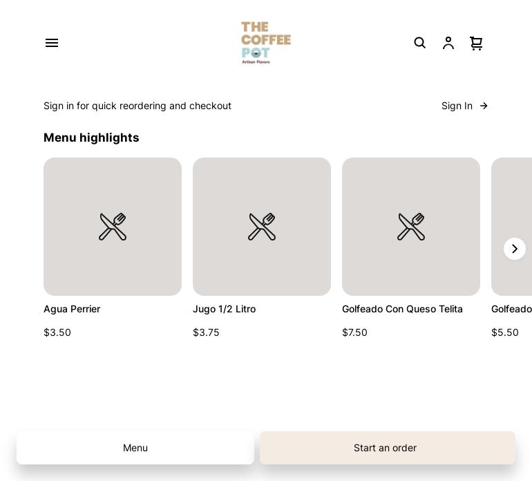Click the search magnifier icon
Image resolution: width=532 pixels, height=481 pixels.
coord(420,43)
